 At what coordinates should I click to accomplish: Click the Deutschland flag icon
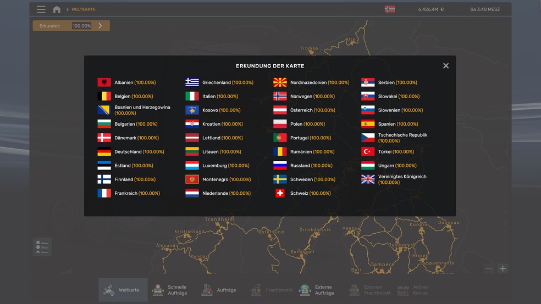pos(104,152)
